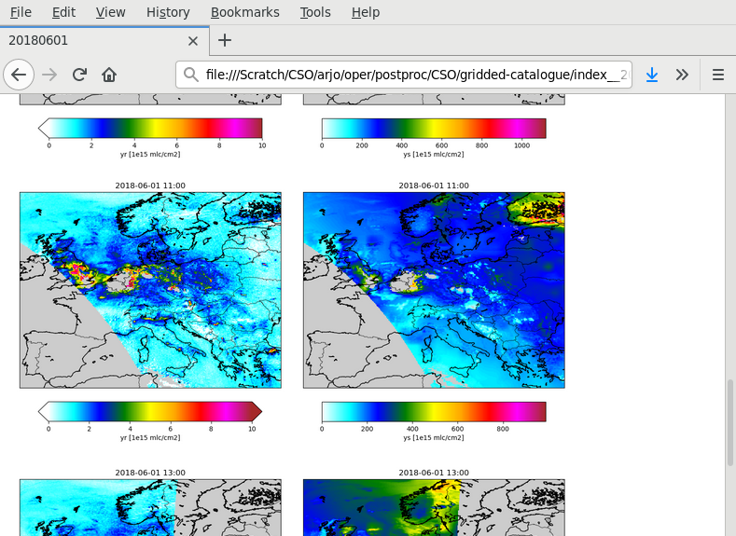
Task: Click the lower yr colorbar with pointed ends
Action: [150, 411]
